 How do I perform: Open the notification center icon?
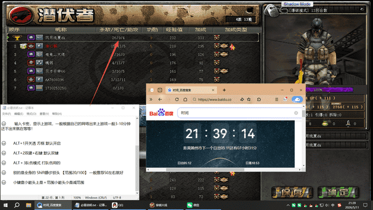pyautogui.click(x=366, y=205)
